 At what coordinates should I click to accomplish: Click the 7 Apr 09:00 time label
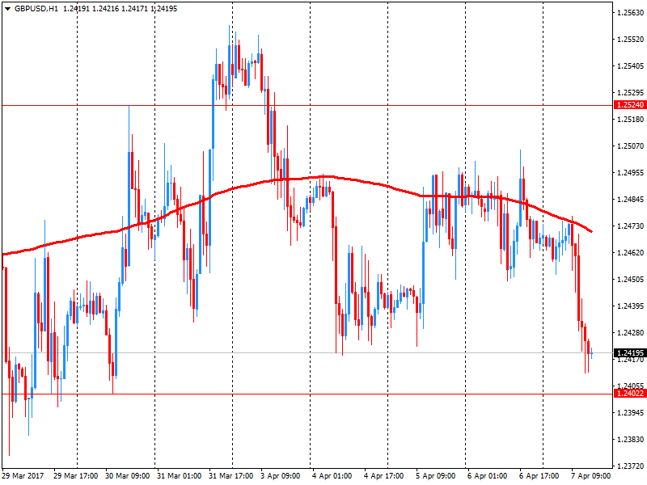coord(590,476)
